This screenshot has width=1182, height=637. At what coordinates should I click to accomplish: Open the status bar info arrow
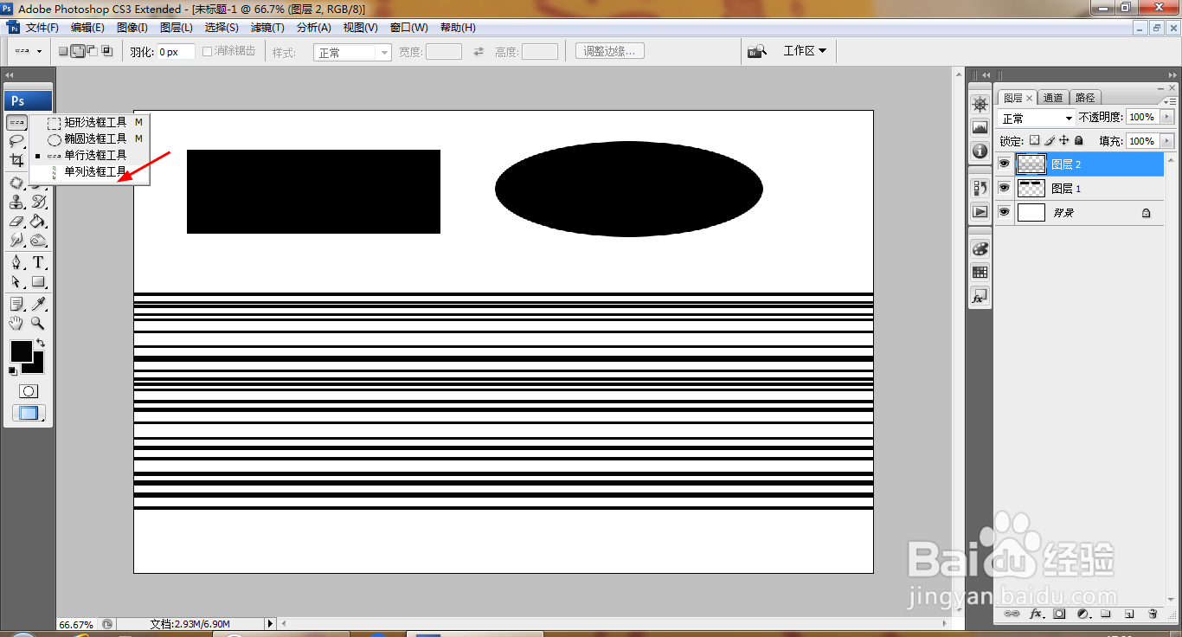click(x=270, y=623)
